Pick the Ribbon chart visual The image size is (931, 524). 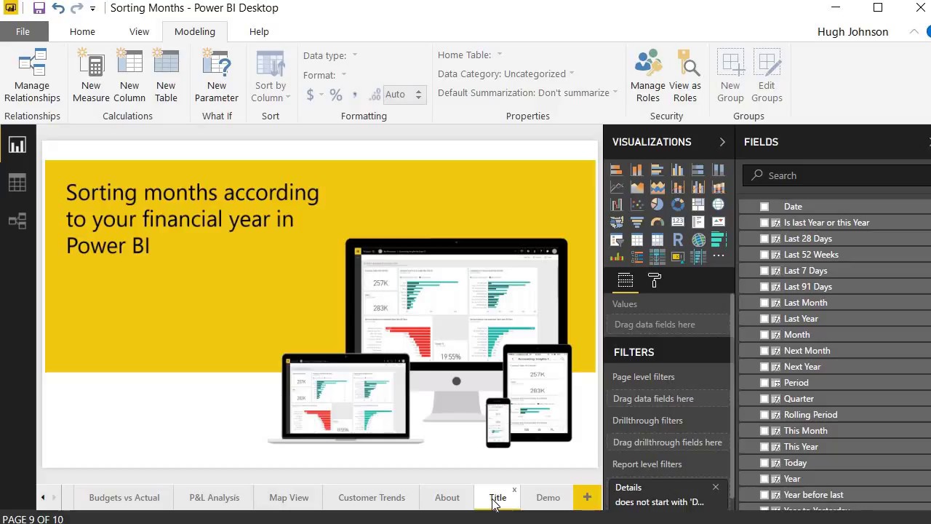pyautogui.click(x=719, y=187)
